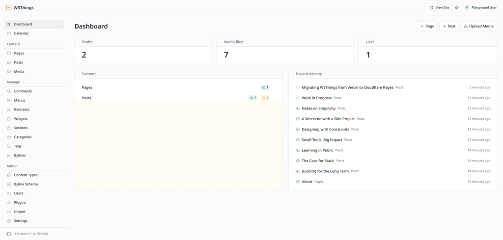Open A Weekend with a Side Project
503x240 pixels.
point(328,119)
